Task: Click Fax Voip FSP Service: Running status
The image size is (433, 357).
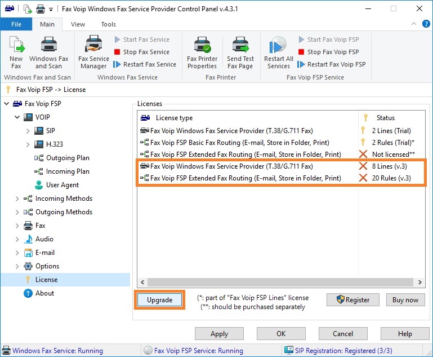Action: point(193,351)
